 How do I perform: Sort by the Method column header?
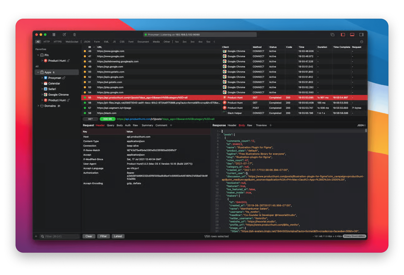(257, 47)
